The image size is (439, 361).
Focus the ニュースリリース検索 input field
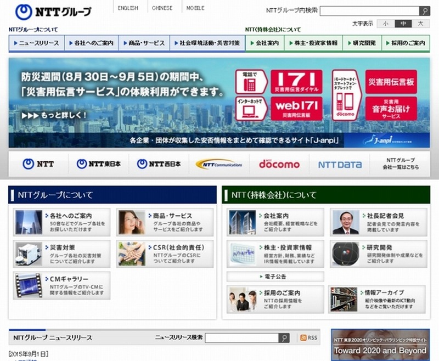pos(241,337)
